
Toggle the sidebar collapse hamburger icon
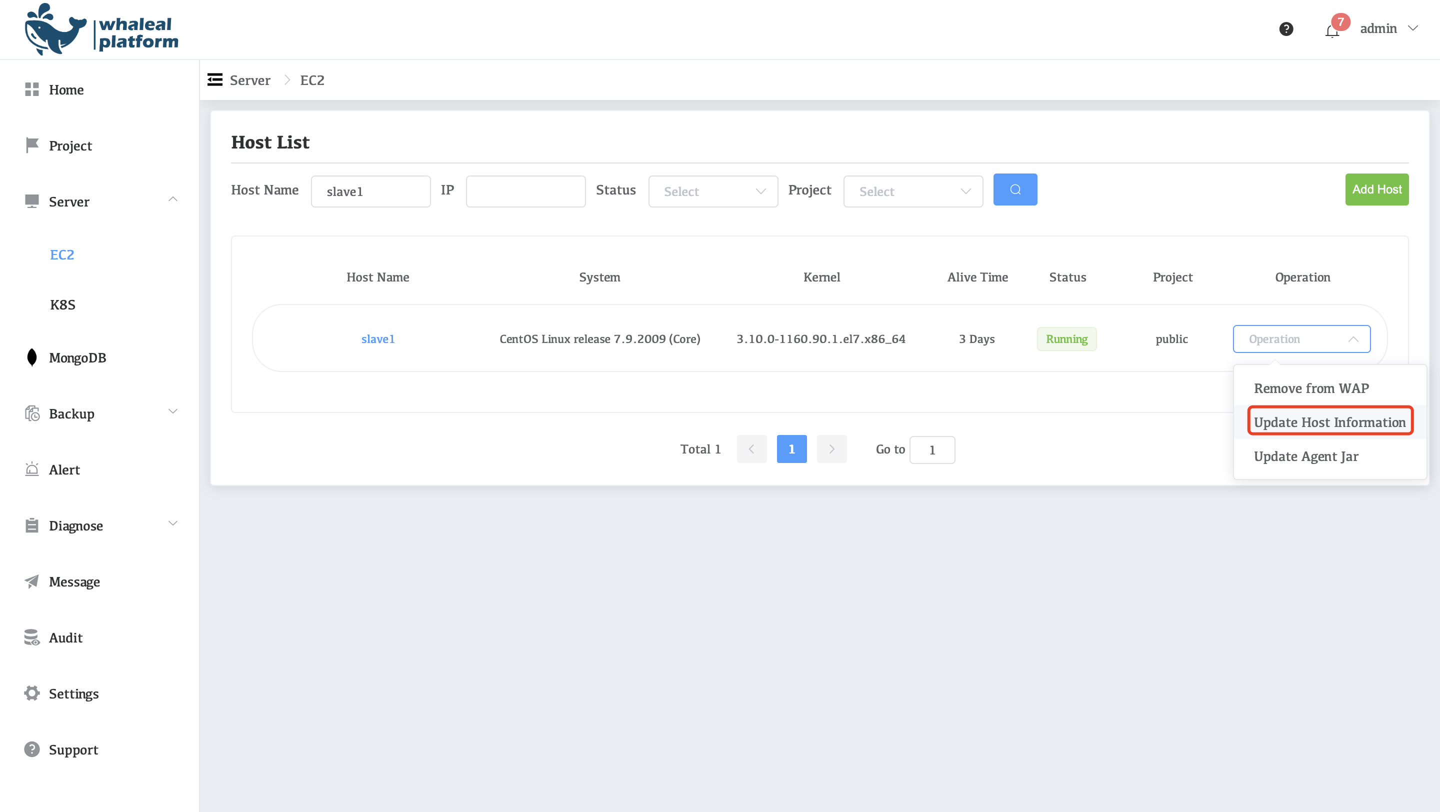[x=214, y=80]
